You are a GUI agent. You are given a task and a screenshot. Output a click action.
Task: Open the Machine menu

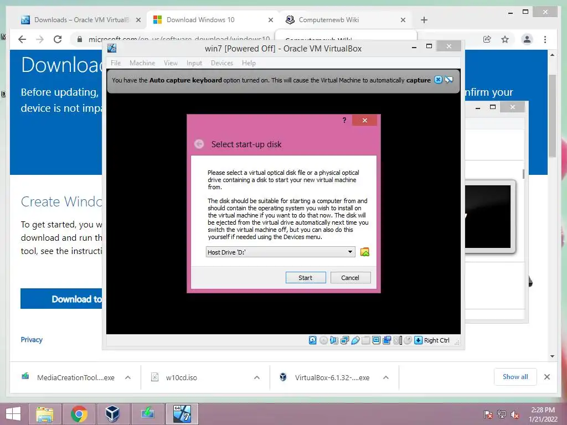(x=142, y=63)
